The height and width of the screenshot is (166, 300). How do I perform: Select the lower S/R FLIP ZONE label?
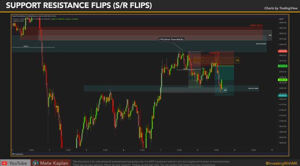click(x=253, y=88)
